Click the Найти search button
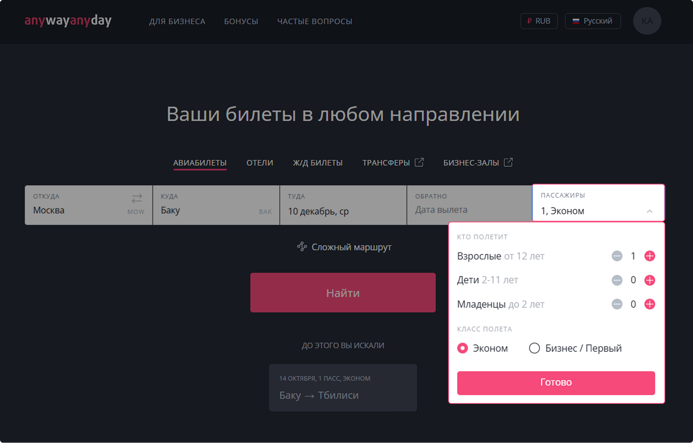This screenshot has width=693, height=443. (x=343, y=293)
